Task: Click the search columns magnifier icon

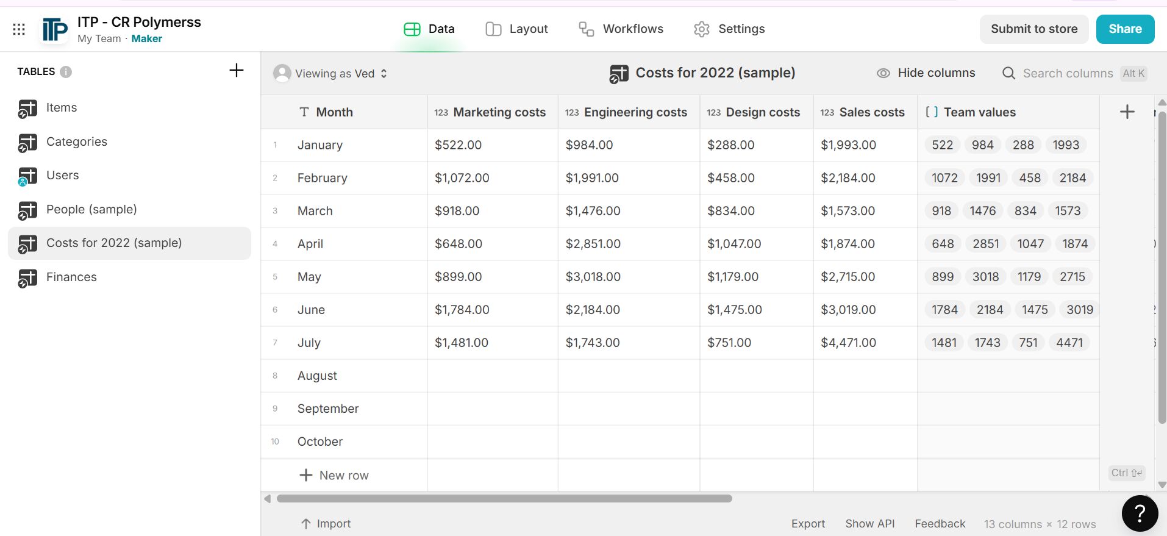Action: tap(1009, 73)
